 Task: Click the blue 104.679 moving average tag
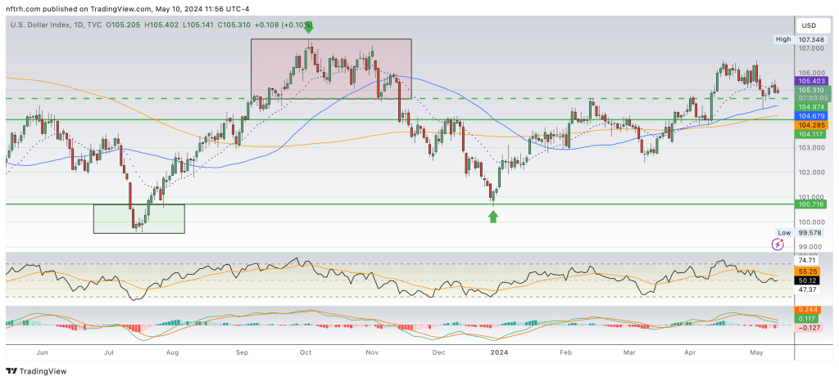[811, 116]
